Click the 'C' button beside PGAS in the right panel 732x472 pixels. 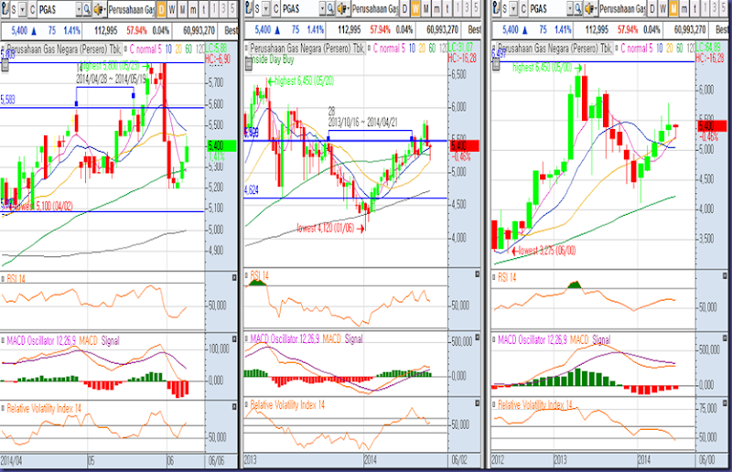coord(523,9)
